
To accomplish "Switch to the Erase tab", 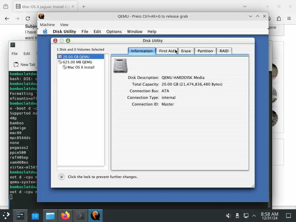I will click(x=186, y=51).
